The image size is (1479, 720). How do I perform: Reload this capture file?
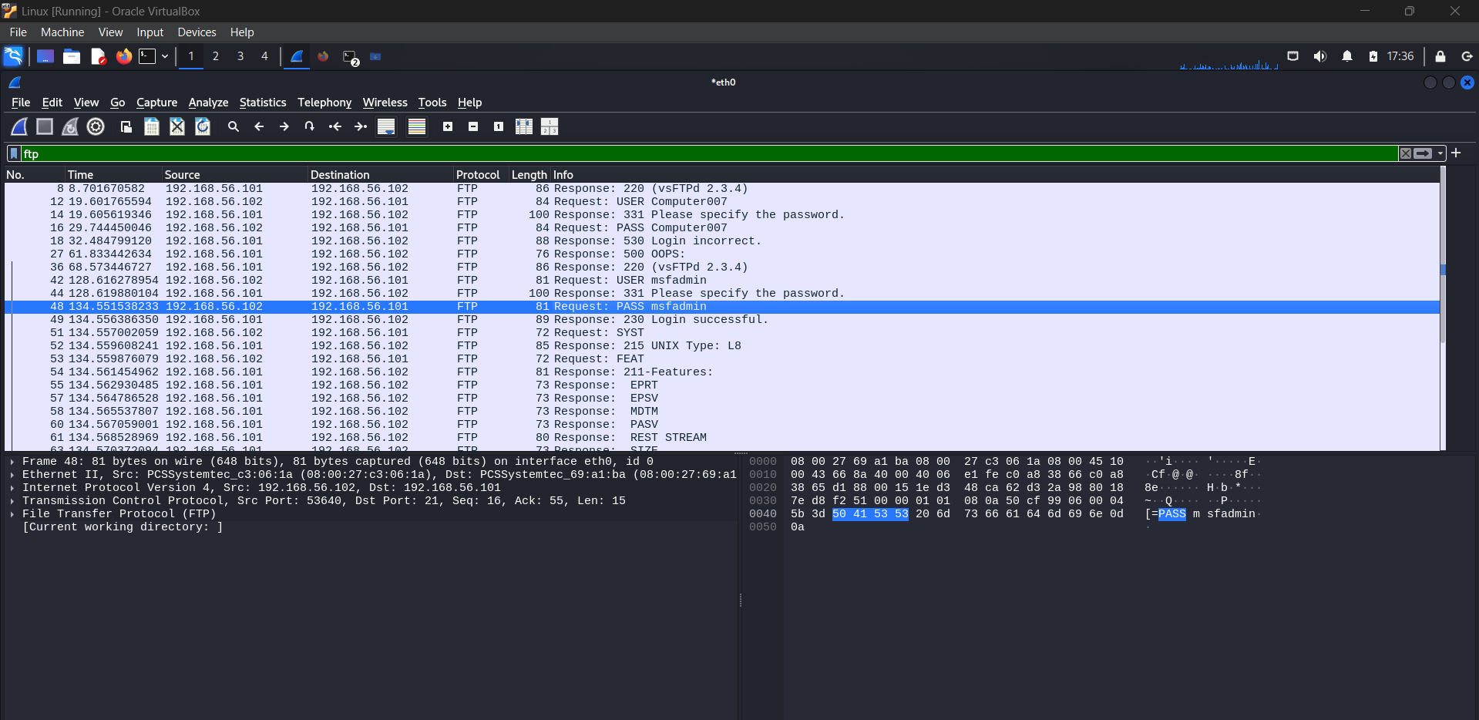coord(203,126)
